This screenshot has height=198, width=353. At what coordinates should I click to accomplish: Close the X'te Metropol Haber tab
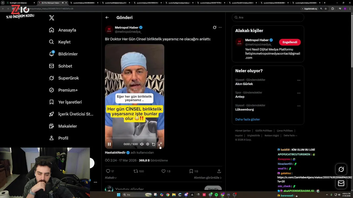pyautogui.click(x=66, y=3)
